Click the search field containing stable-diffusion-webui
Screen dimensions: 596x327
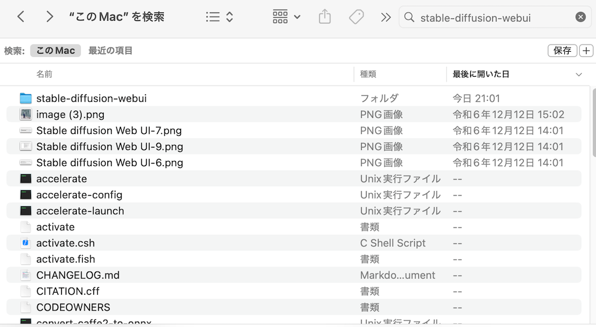(489, 17)
